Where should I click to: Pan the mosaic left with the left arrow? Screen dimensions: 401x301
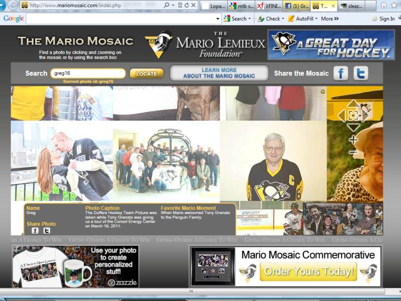[x=341, y=116]
